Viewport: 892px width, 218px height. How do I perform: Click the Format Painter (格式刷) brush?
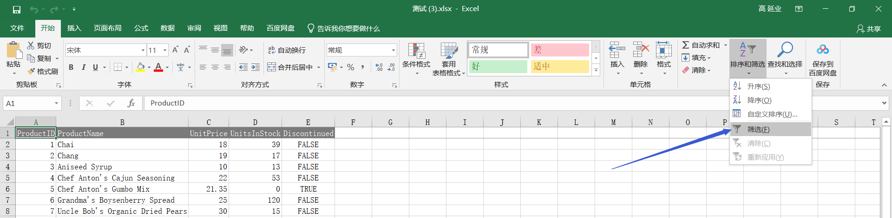tap(31, 71)
